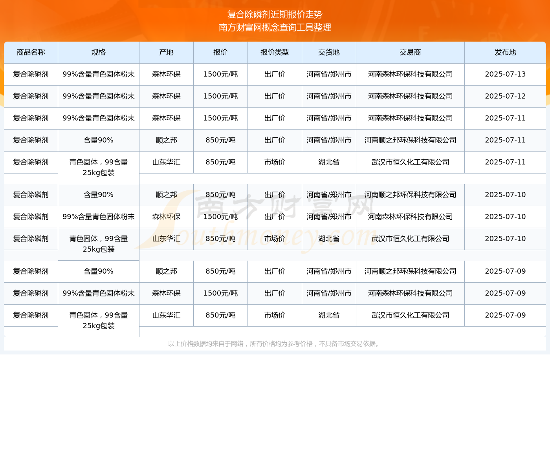The width and height of the screenshot is (550, 473).
Task: Click 河南森林环保科技有限公司 in the 2025-07-13 row
Action: [x=411, y=74]
